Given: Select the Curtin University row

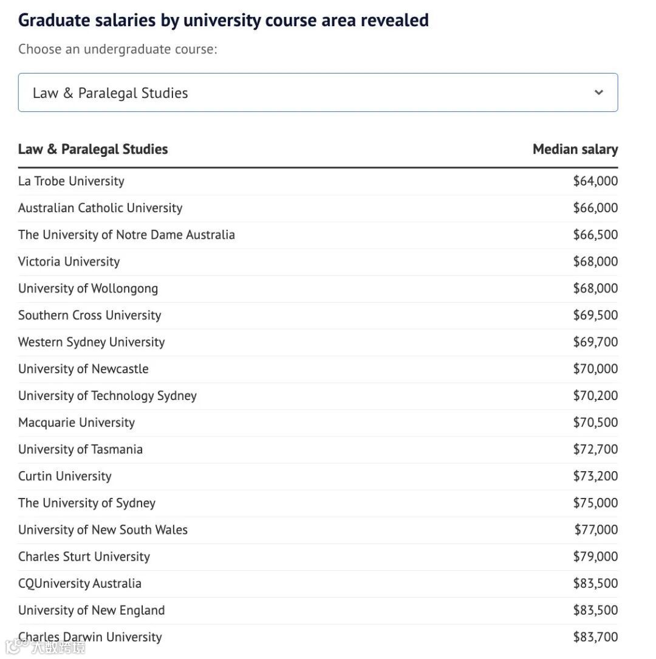Looking at the screenshot, I should [x=65, y=476].
